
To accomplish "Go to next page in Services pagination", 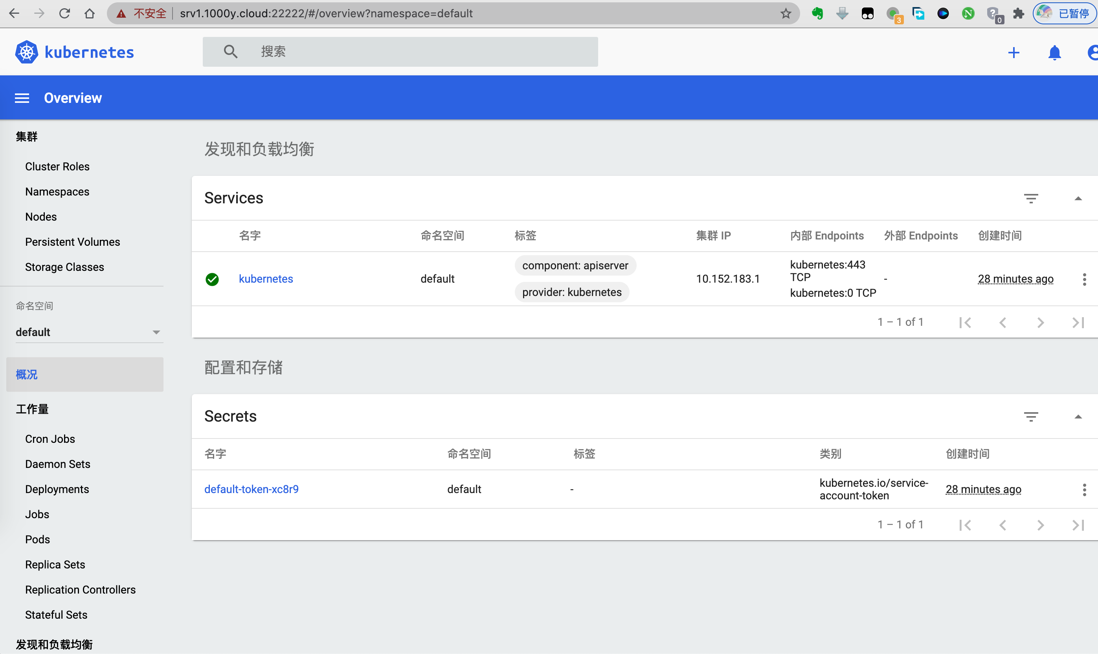I will click(1041, 323).
